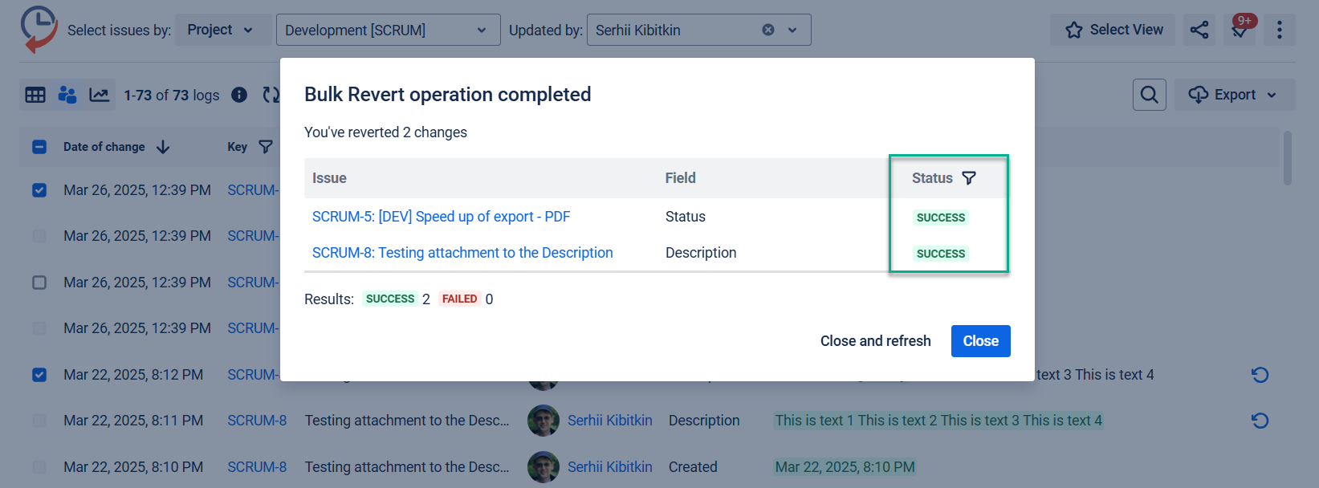Check the third Mar 26 row checkbox
This screenshot has height=488, width=1319.
[39, 283]
